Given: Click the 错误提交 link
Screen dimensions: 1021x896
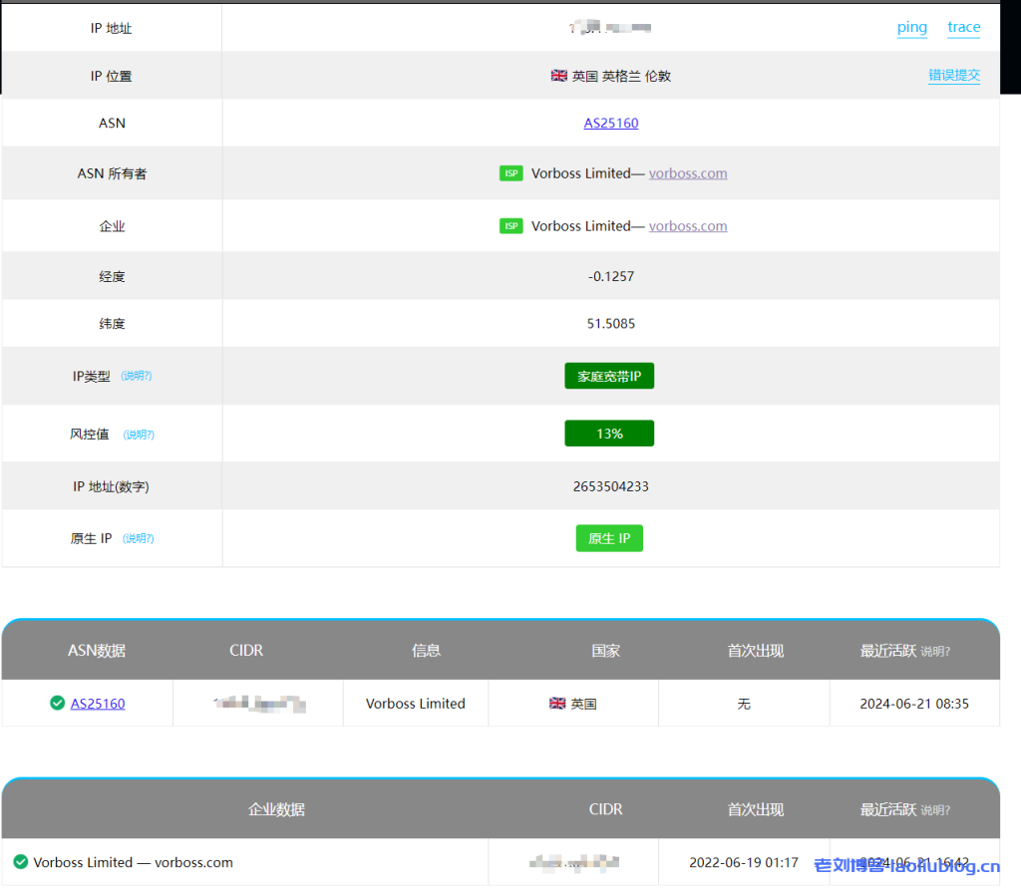Looking at the screenshot, I should pyautogui.click(x=954, y=75).
